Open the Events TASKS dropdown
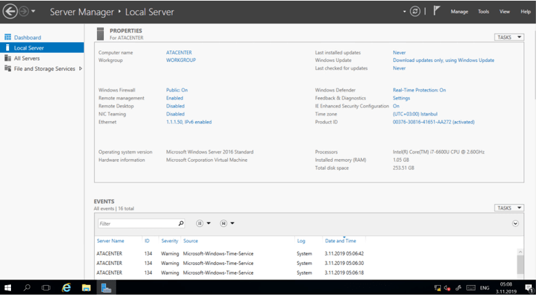Viewport: 538px width, 296px height. pyautogui.click(x=508, y=208)
